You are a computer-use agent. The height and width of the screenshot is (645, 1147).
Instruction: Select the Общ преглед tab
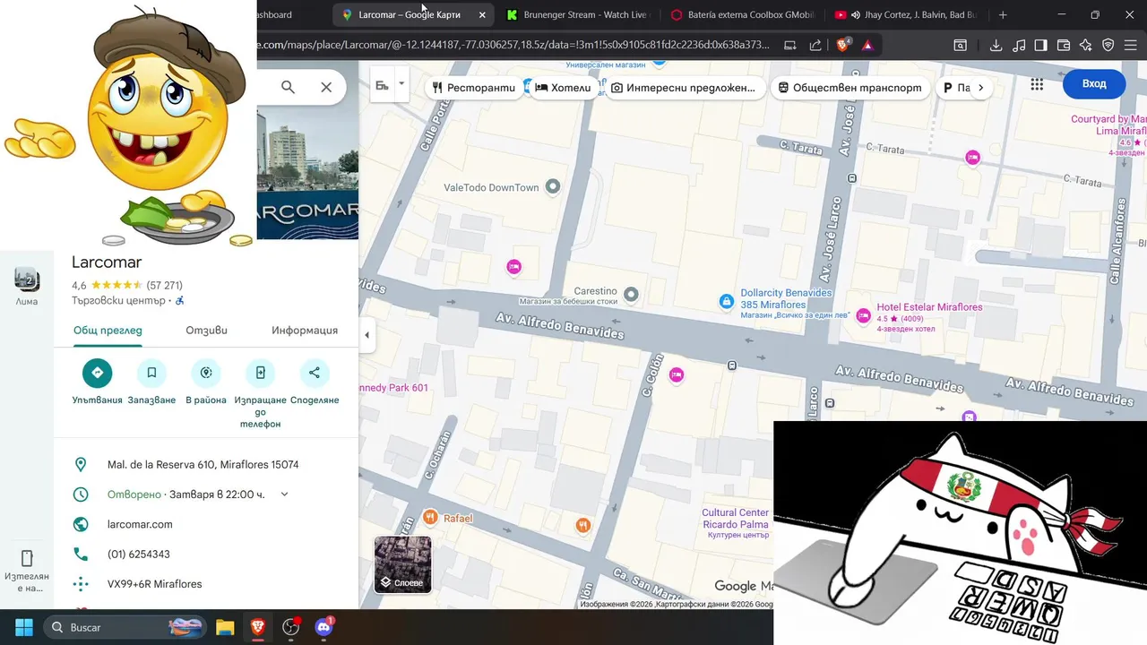click(108, 330)
